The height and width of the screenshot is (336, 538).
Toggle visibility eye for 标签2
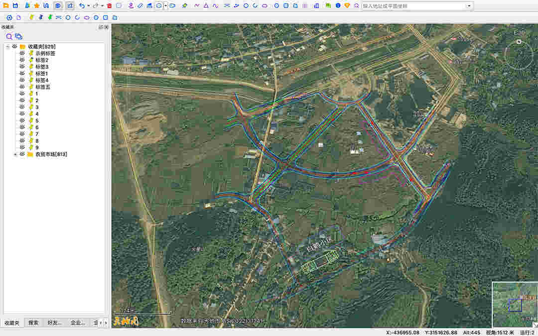tap(22, 60)
